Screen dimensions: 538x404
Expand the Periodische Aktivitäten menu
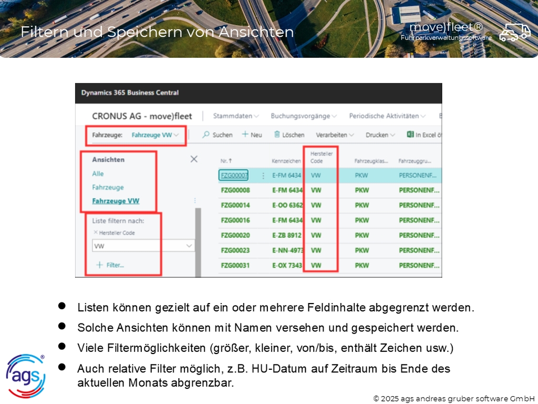tap(387, 116)
